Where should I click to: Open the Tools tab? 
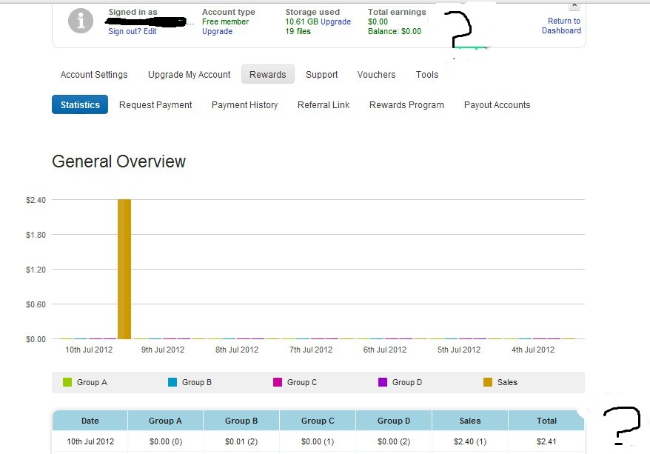pyautogui.click(x=427, y=75)
